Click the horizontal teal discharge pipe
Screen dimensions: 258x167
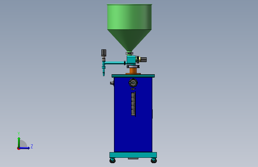[115, 63]
